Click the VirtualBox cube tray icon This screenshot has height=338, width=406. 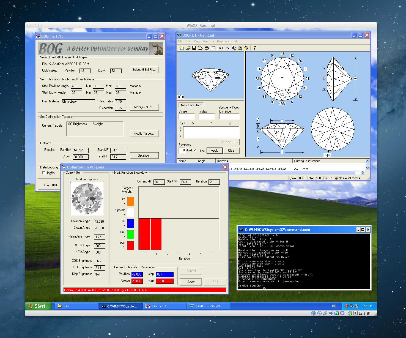(356, 306)
